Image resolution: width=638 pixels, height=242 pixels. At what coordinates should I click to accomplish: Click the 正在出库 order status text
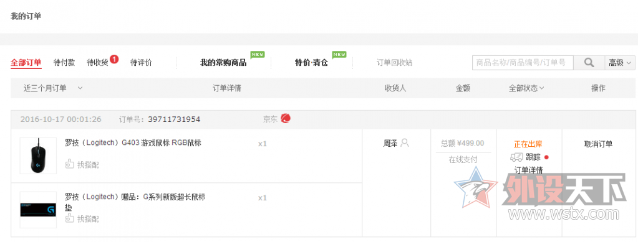[528, 144]
